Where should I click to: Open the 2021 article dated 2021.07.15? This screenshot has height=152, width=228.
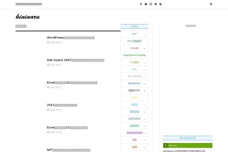(x=62, y=105)
